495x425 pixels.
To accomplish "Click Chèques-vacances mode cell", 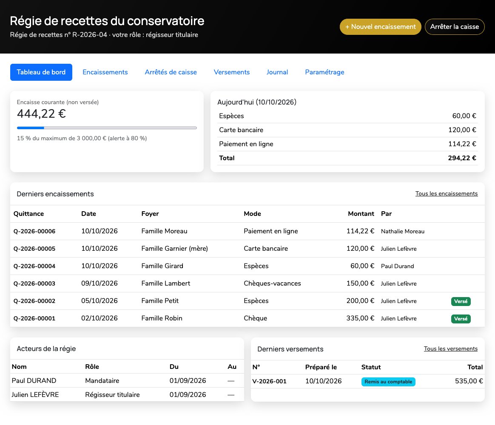I will tap(272, 283).
